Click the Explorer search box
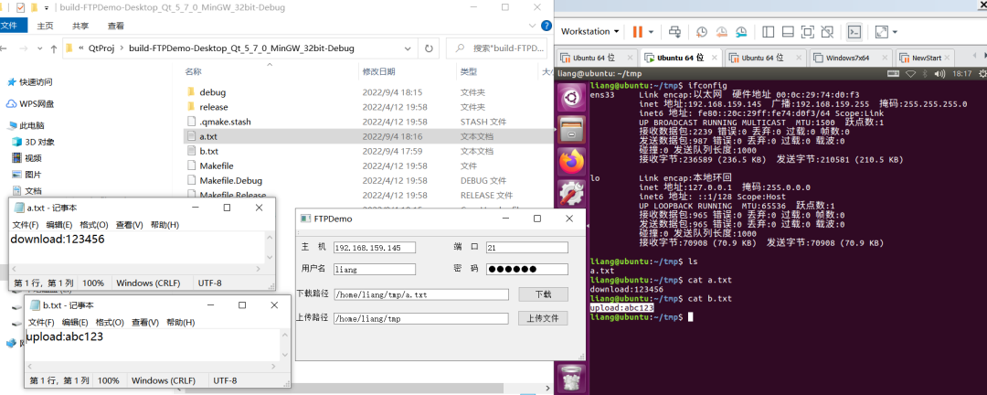The image size is (987, 395). [x=496, y=48]
